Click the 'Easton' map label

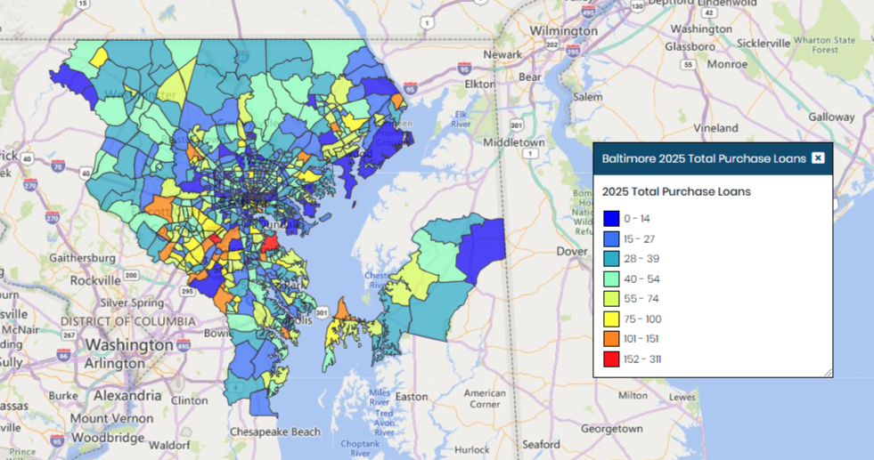point(412,397)
